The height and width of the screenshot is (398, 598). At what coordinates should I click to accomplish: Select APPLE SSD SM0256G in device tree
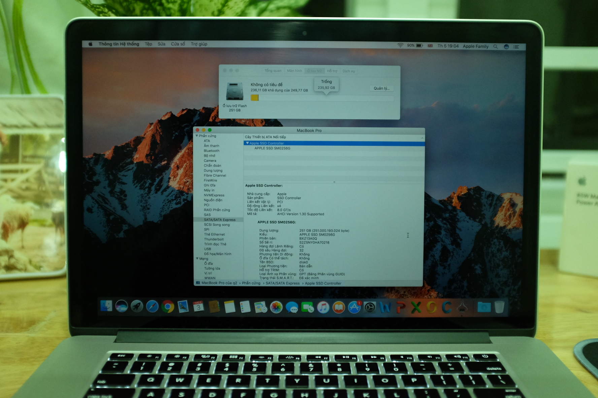(272, 148)
